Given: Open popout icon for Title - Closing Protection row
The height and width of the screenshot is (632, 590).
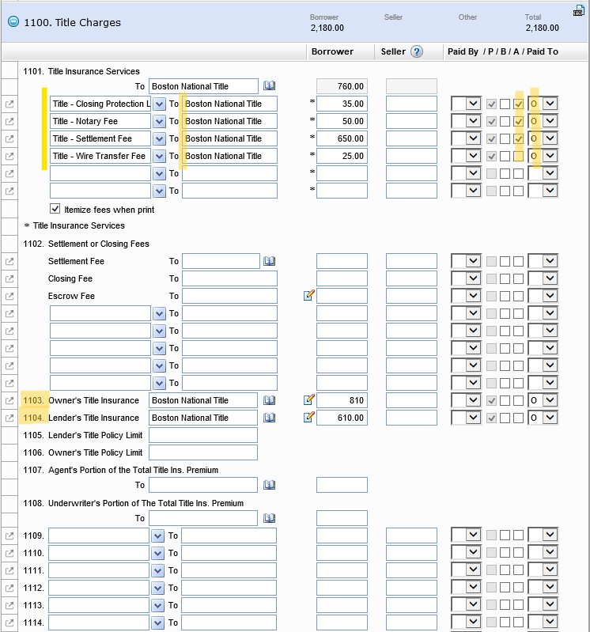Looking at the screenshot, I should (9, 104).
